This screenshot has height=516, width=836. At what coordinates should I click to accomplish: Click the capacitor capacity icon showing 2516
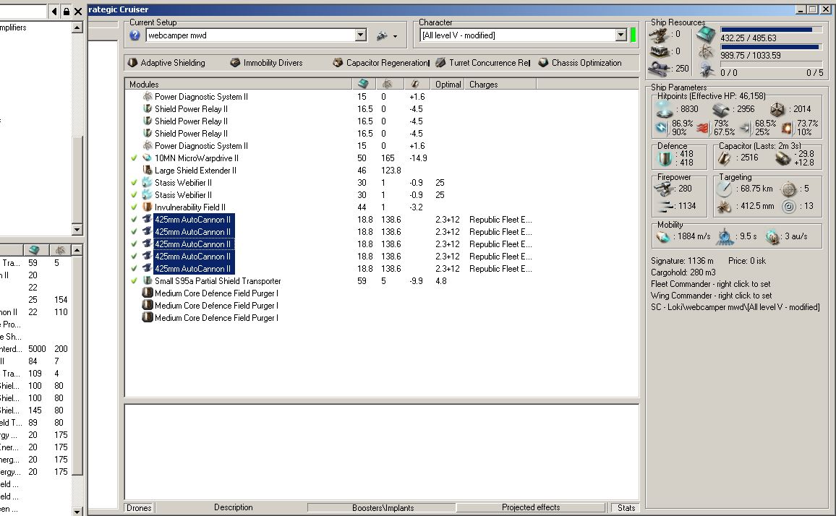coord(724,158)
